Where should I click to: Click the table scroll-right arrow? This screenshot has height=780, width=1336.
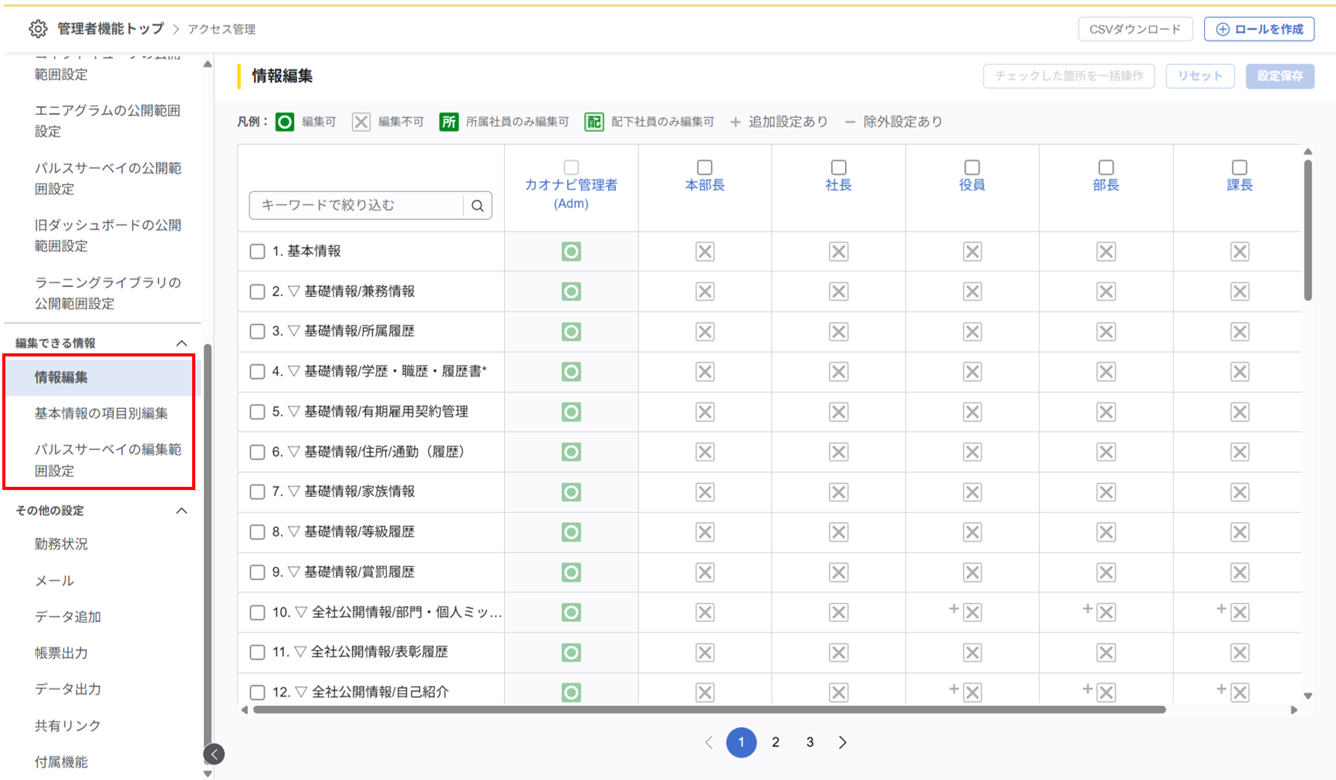point(1294,710)
